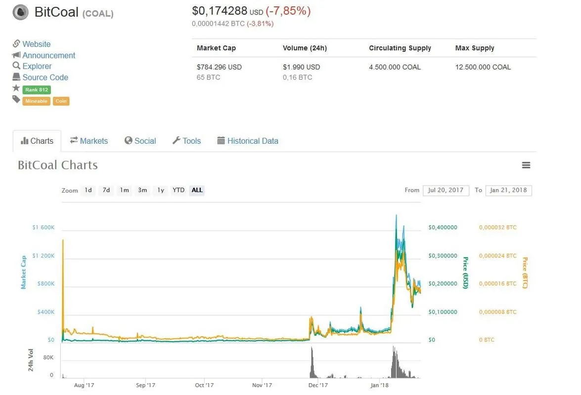
Task: Click the tag icon beside Mineable
Action: click(16, 99)
